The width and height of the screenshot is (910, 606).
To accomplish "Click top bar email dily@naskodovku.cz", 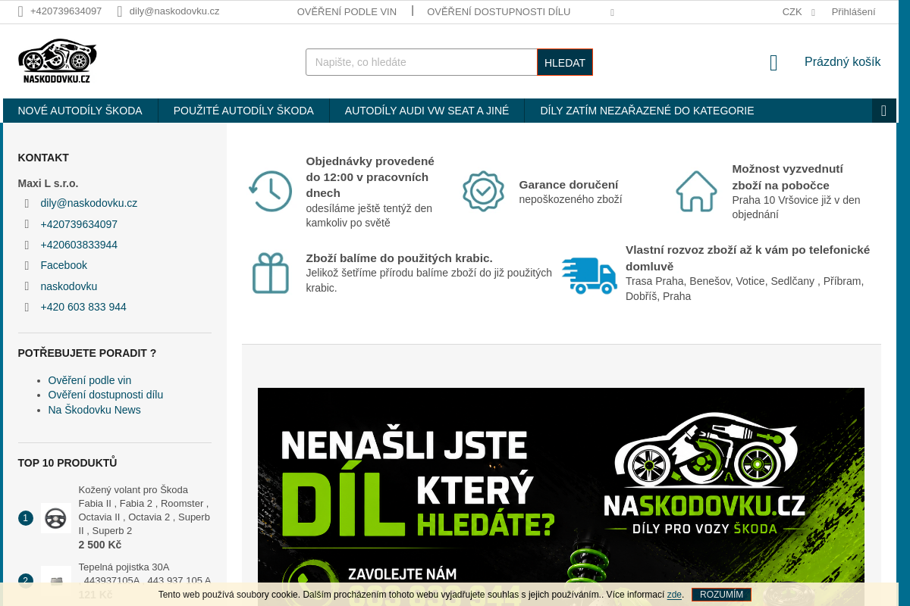I will point(174,11).
